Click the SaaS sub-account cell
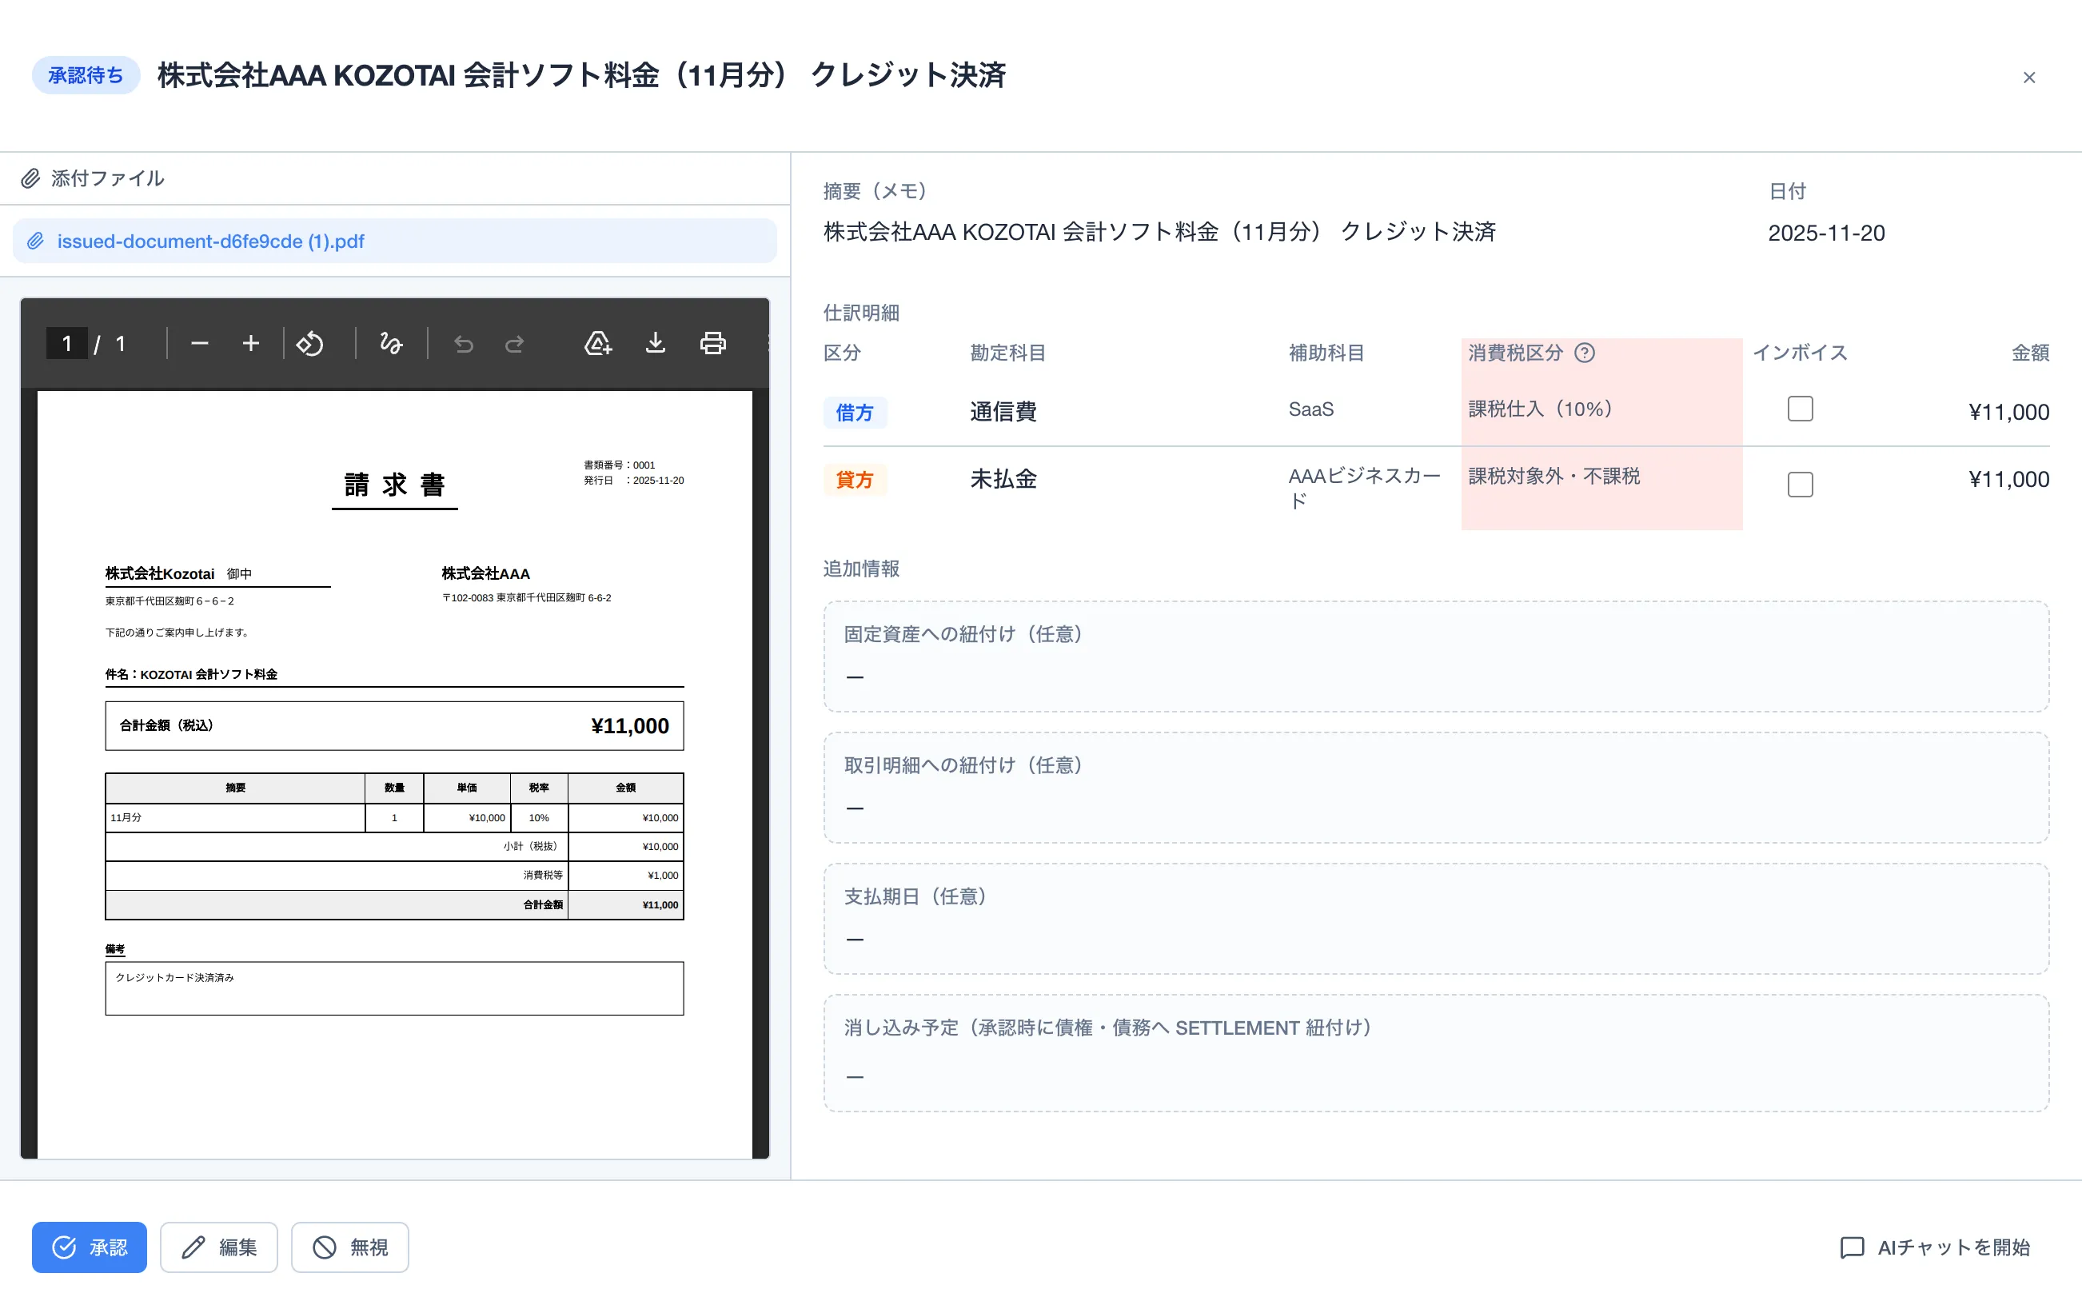 pos(1310,410)
